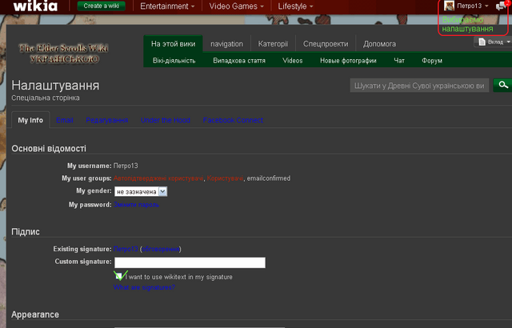Image resolution: width=512 pixels, height=328 pixels.
Task: Open the Under the Hood tab
Action: (166, 120)
